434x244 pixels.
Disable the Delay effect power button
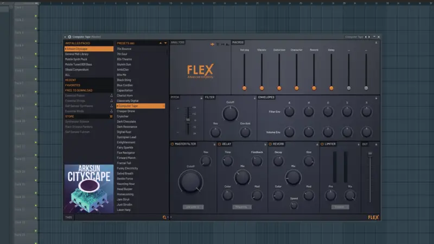tap(219, 144)
